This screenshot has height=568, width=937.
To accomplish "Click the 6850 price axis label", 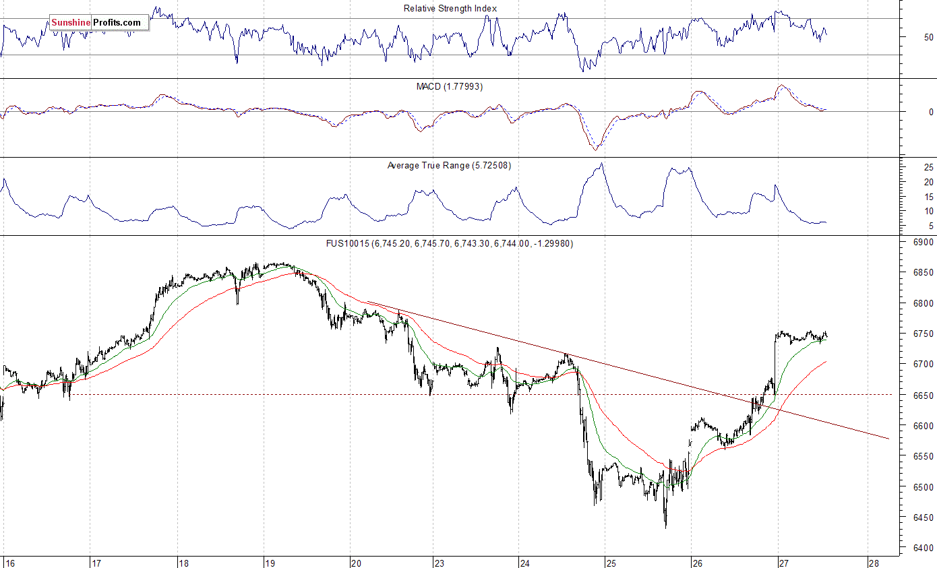I will (924, 273).
